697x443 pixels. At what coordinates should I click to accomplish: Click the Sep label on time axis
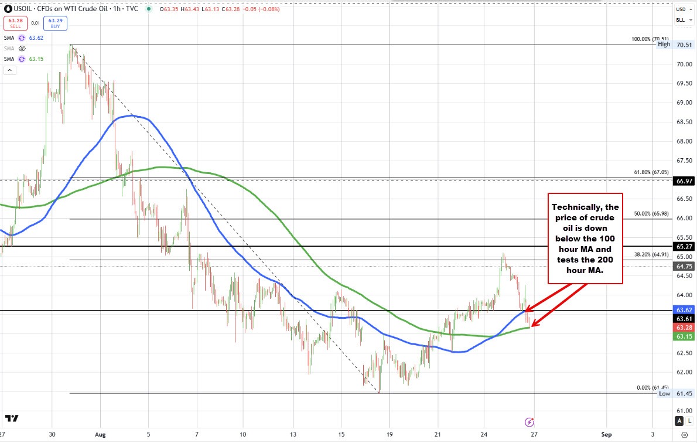click(606, 435)
